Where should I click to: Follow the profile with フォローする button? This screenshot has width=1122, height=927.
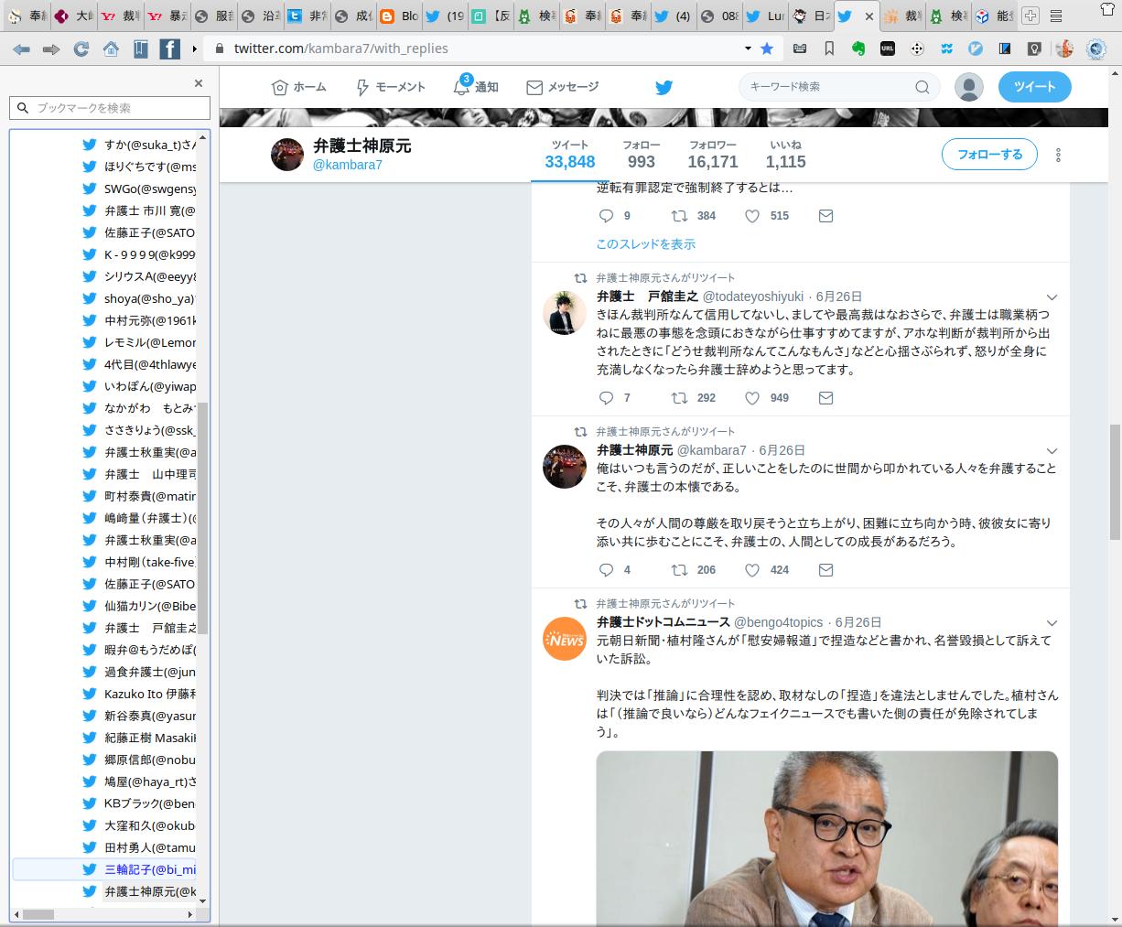pyautogui.click(x=989, y=155)
